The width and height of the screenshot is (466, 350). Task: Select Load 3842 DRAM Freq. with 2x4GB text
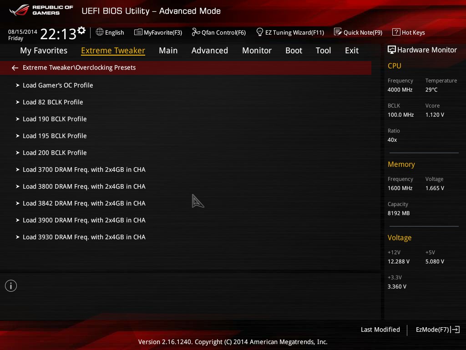click(x=84, y=203)
